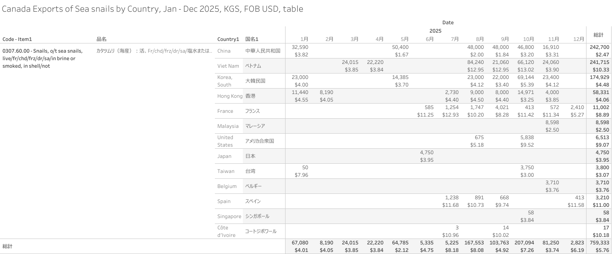Screen dimensions: 612x254
Task: Click the "Code - Item1" column header
Action: tap(17, 39)
